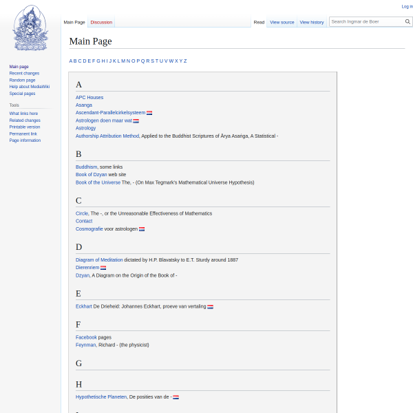Open the APC Houses link
This screenshot has width=413, height=413.
pos(89,98)
